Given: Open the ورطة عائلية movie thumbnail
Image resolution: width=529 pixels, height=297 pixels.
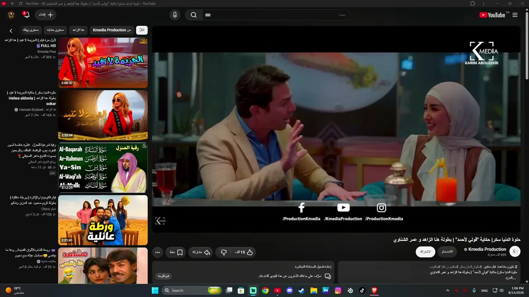Looking at the screenshot, I should [103, 220].
